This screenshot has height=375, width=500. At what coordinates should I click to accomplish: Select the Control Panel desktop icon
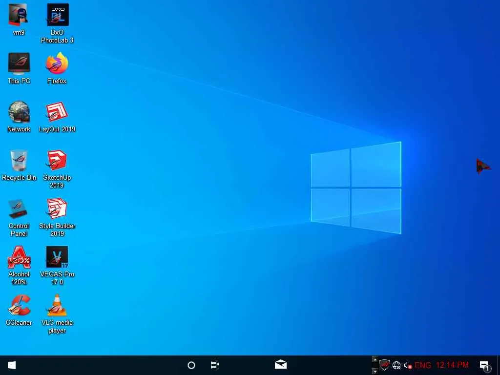[x=19, y=217]
